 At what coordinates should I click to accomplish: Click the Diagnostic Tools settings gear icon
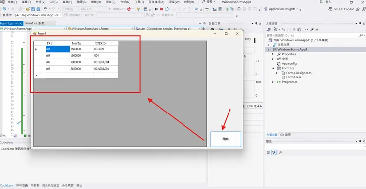tap(212, 29)
